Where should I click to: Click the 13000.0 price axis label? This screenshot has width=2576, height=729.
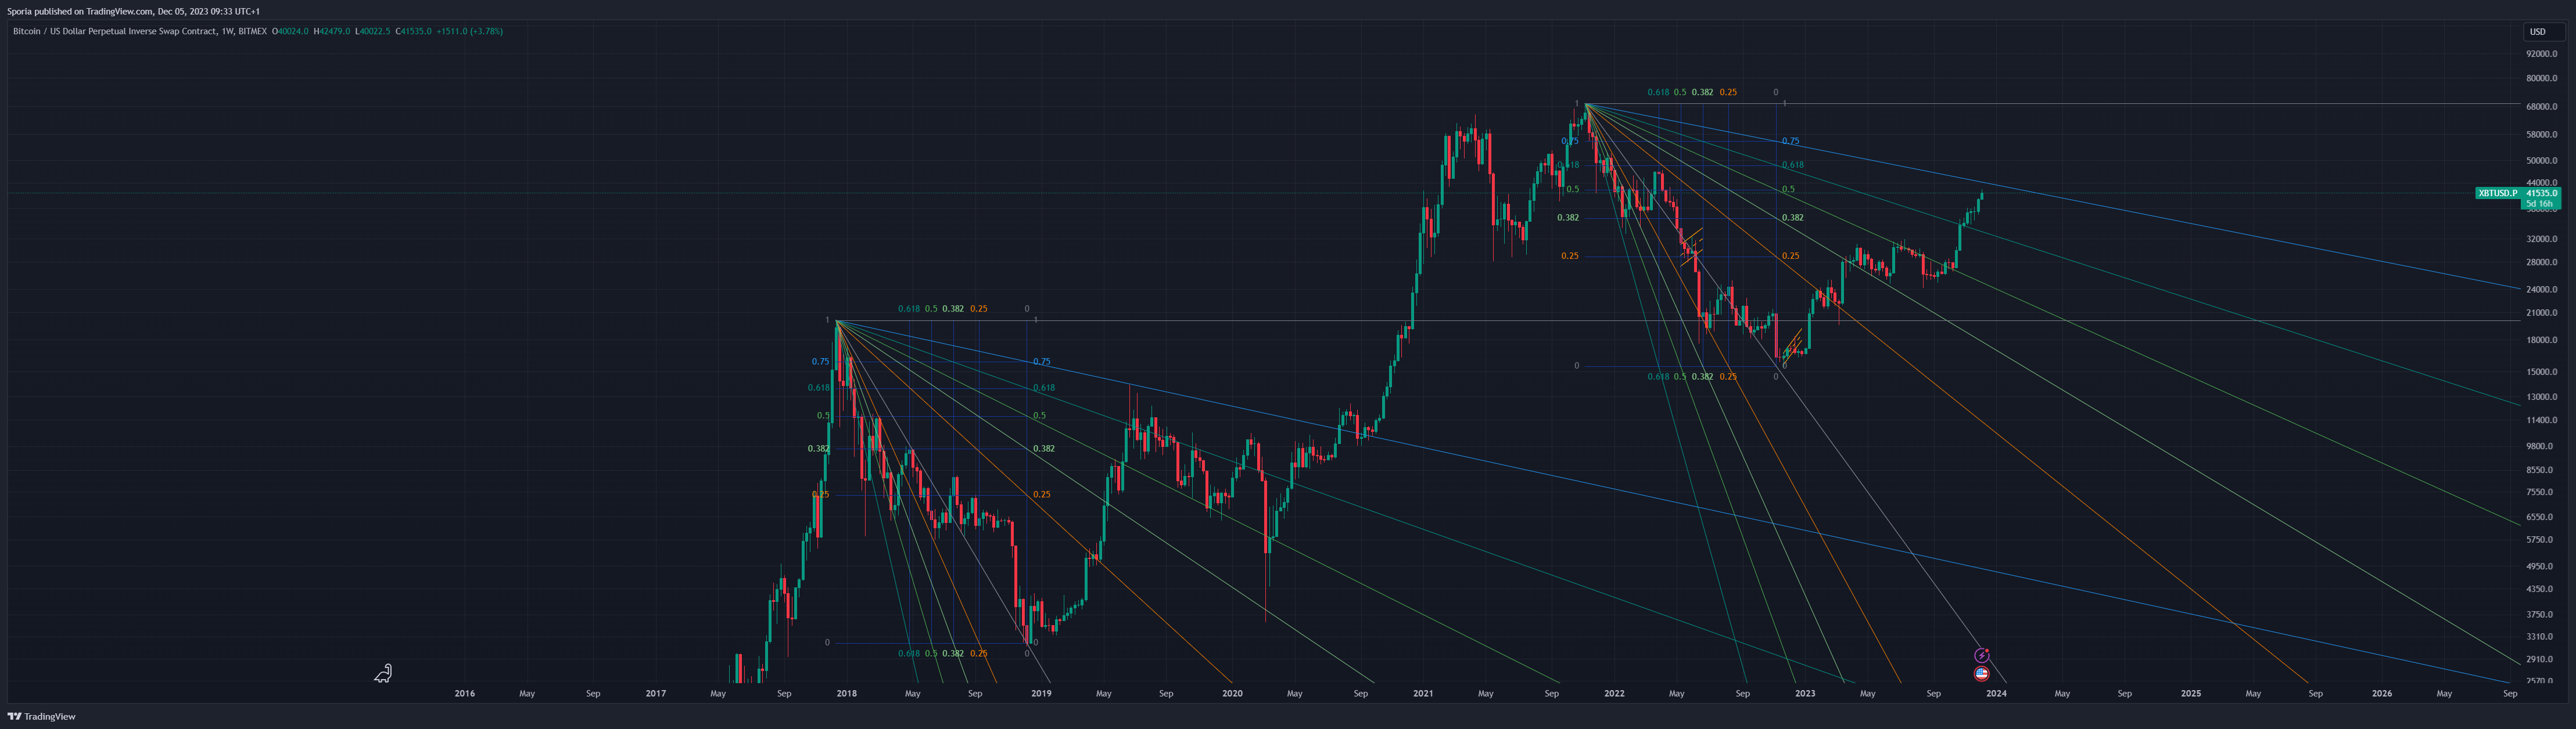(x=2541, y=398)
